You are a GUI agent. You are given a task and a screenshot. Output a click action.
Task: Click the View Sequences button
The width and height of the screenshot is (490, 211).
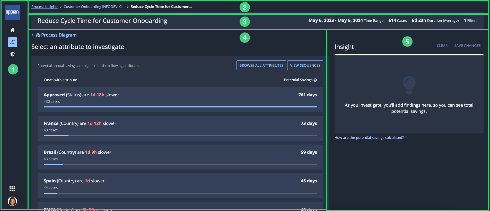tap(305, 65)
